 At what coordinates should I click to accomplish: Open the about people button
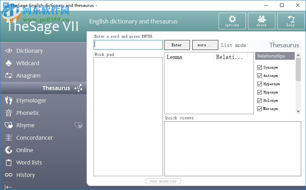coord(261,21)
